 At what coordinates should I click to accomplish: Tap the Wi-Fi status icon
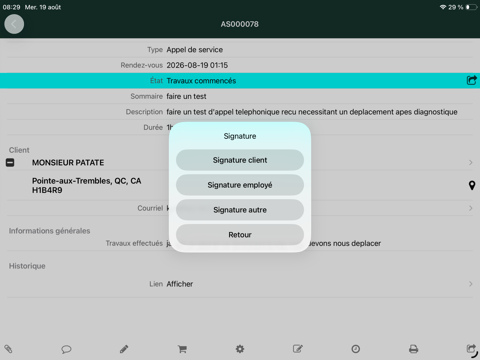coord(443,7)
